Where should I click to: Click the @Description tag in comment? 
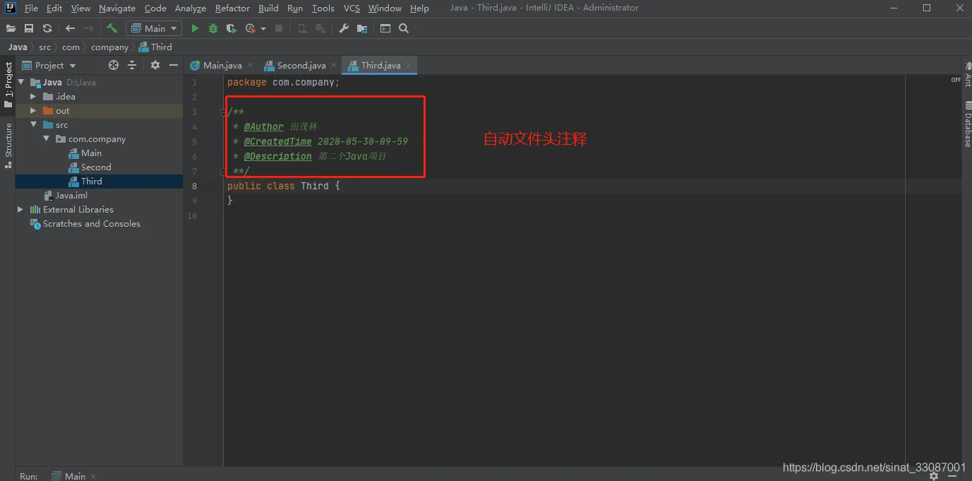(x=277, y=156)
